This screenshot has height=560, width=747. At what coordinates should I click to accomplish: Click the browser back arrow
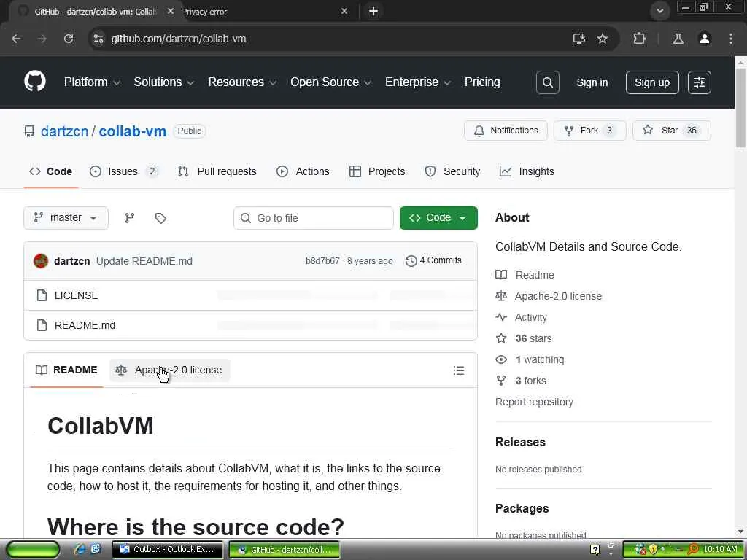click(16, 39)
